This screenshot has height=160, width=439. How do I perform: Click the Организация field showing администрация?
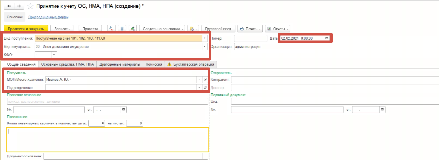(x=336, y=47)
